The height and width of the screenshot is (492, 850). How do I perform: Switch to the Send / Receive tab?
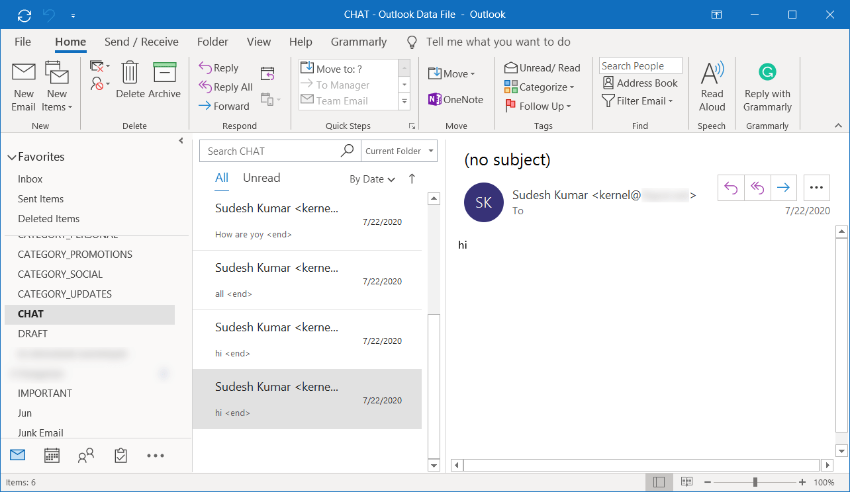coord(142,42)
